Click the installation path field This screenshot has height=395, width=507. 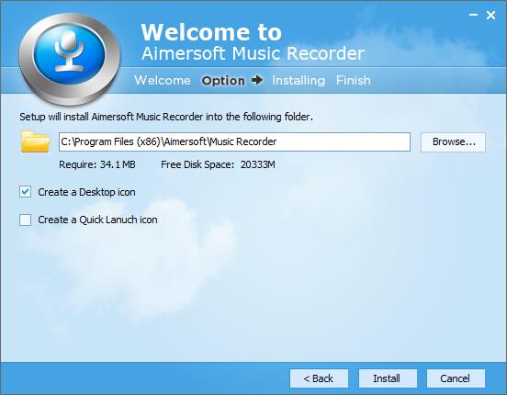pyautogui.click(x=234, y=141)
